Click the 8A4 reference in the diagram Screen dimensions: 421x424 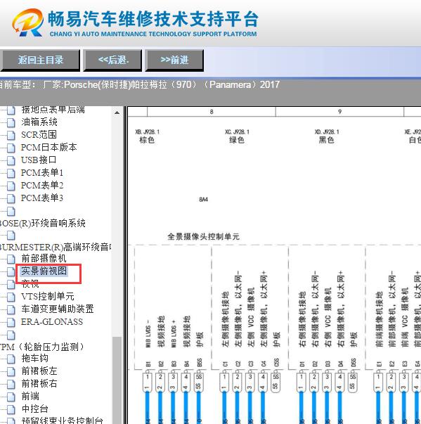tap(204, 200)
